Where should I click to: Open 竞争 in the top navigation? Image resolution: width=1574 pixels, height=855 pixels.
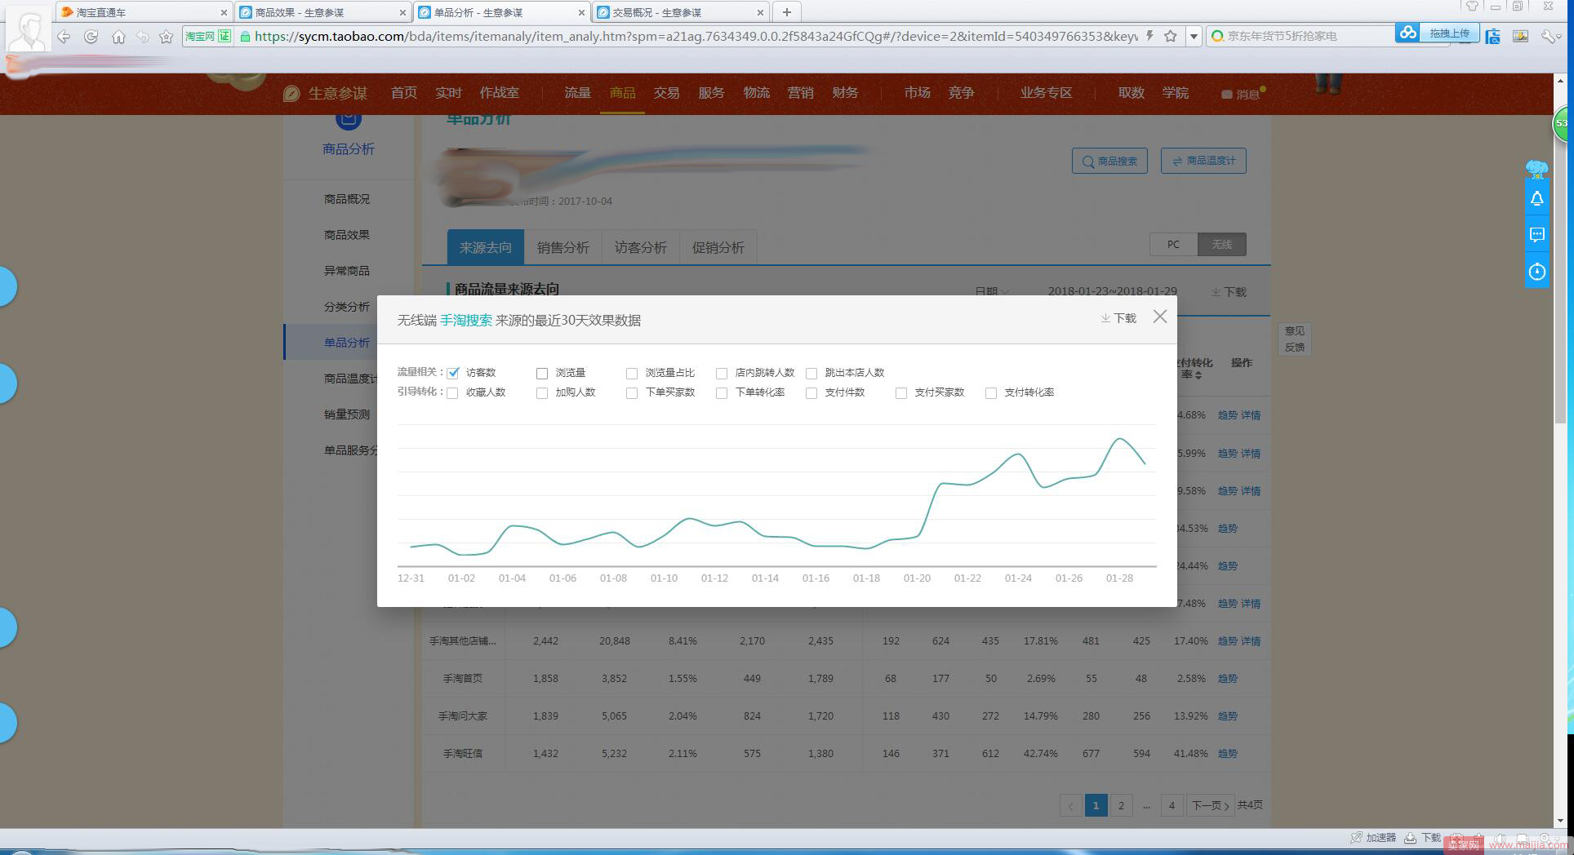coord(961,93)
